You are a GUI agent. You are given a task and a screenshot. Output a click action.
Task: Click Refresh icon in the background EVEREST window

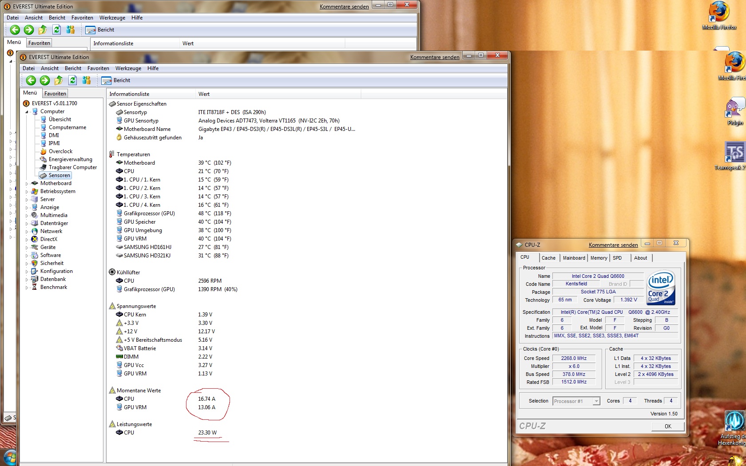tap(57, 30)
